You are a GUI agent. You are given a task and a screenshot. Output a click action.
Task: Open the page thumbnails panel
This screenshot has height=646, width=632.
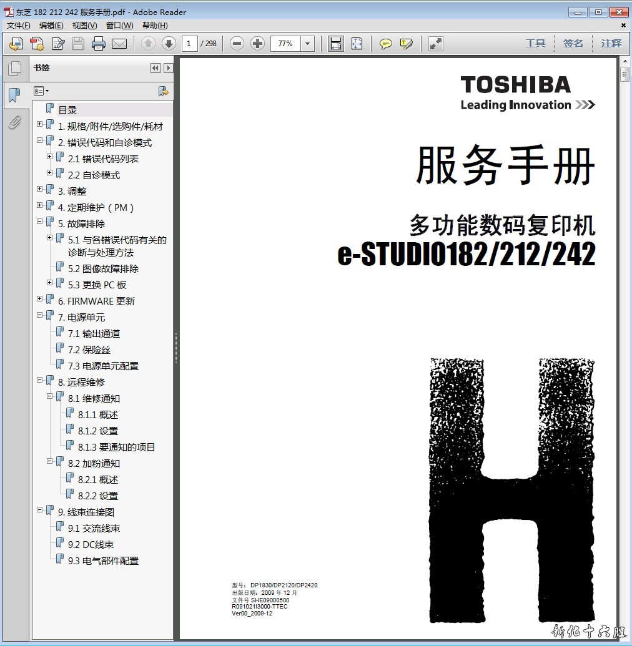pyautogui.click(x=14, y=69)
